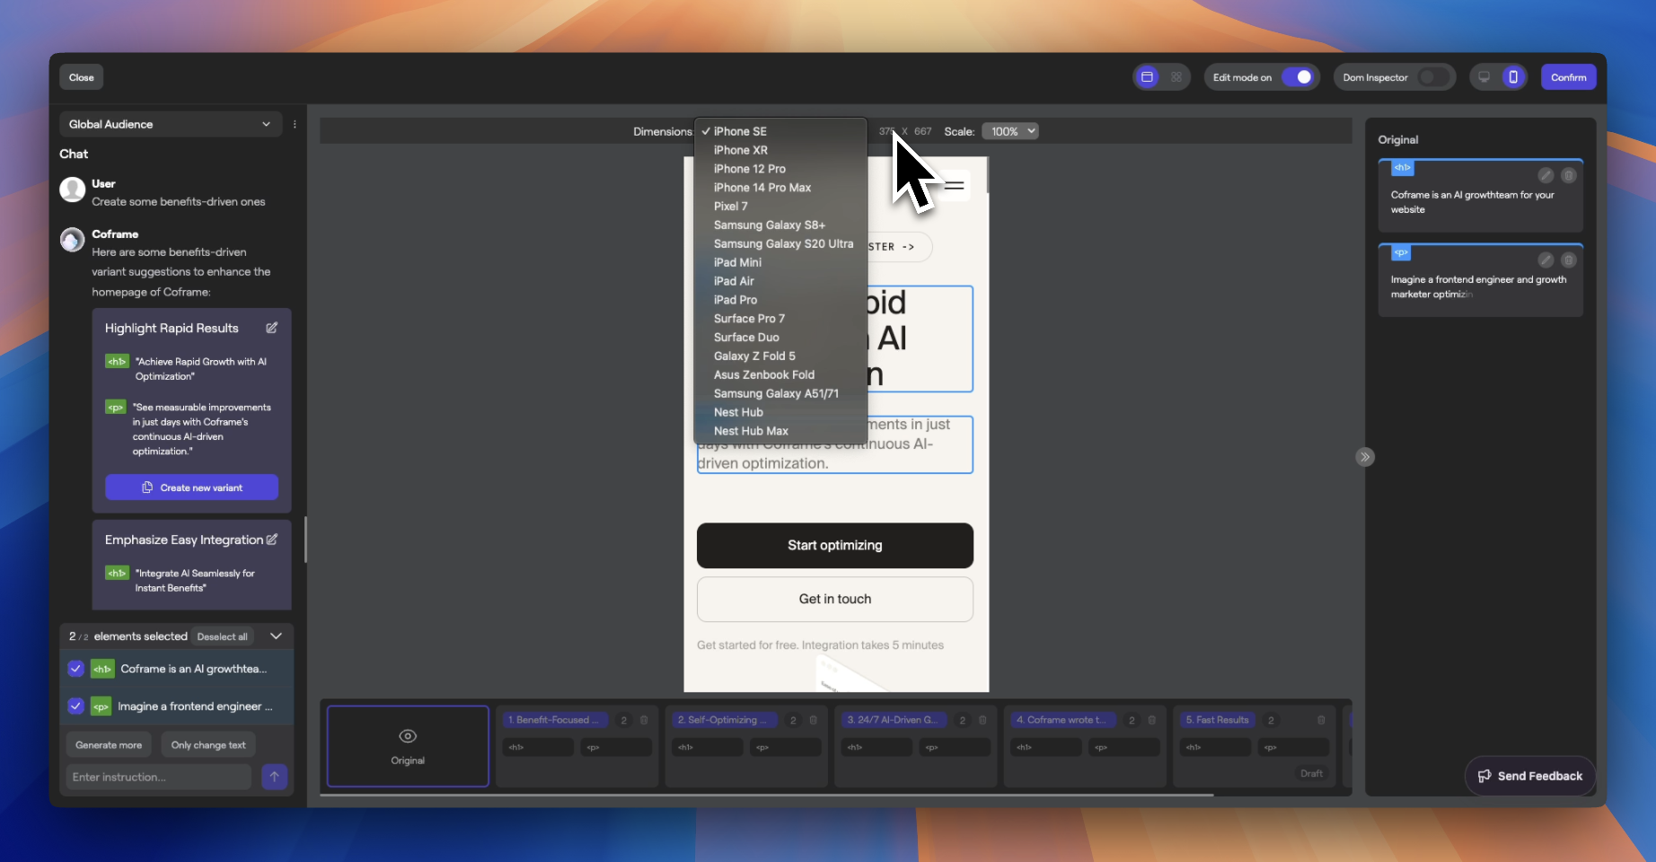Delete the 24/7 AI-Driven variant
This screenshot has height=862, width=1656.
coord(982,720)
